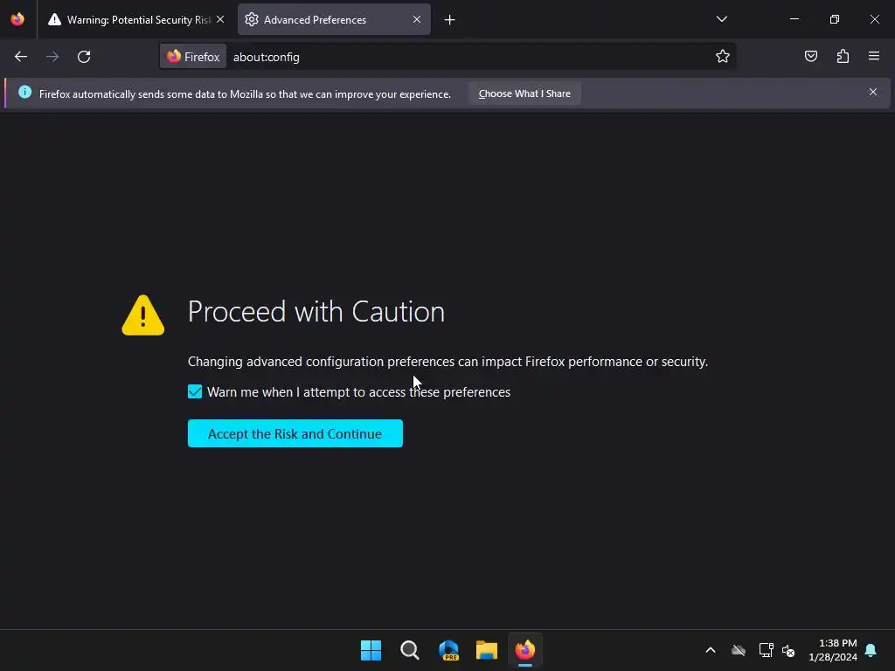Show hidden system tray icons
The image size is (895, 671).
710,650
